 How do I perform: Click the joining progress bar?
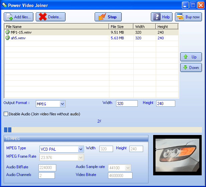(103, 130)
